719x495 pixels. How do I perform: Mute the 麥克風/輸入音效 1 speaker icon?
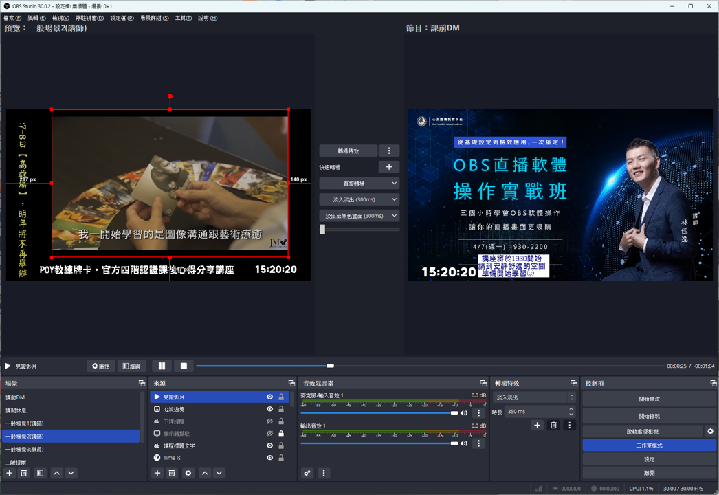464,413
